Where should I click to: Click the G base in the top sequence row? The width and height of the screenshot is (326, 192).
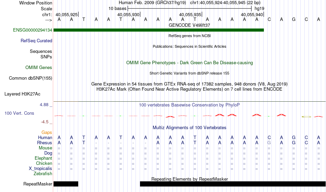(x=294, y=20)
